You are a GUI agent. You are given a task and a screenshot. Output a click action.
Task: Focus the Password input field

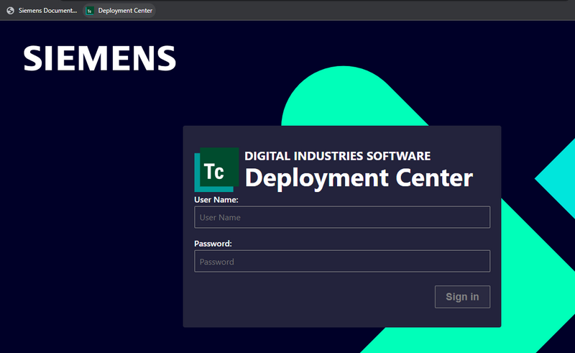tap(342, 261)
